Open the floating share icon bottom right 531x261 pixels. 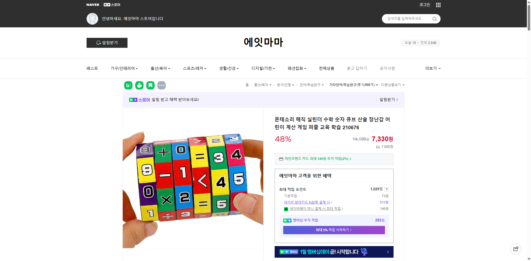[516, 249]
